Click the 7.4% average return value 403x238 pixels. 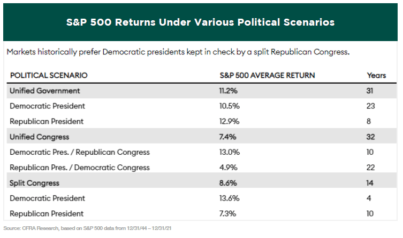(x=226, y=137)
